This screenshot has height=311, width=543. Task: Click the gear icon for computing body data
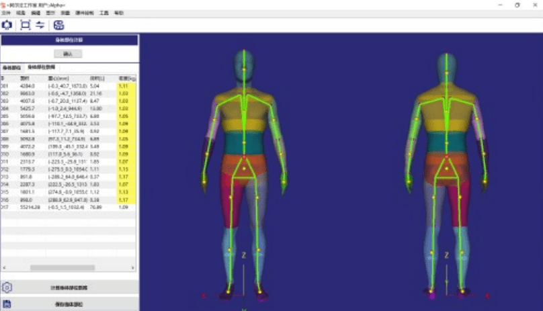point(7,287)
